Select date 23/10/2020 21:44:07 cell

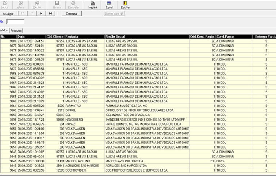click(x=31, y=87)
